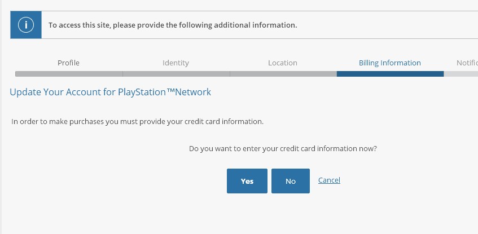
Task: Click the 'To access this site' banner message
Action: [x=173, y=25]
